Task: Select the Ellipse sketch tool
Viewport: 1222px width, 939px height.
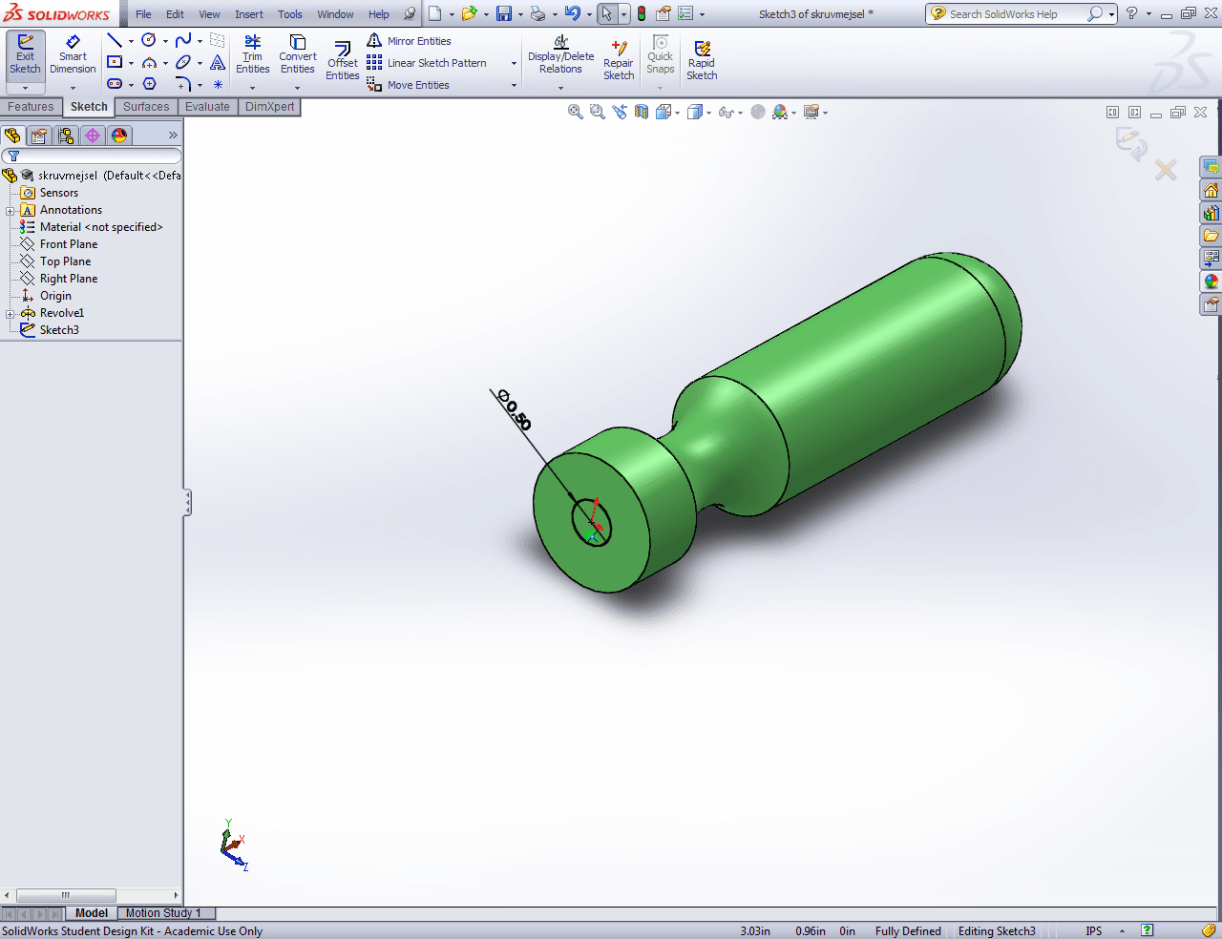Action: click(183, 62)
